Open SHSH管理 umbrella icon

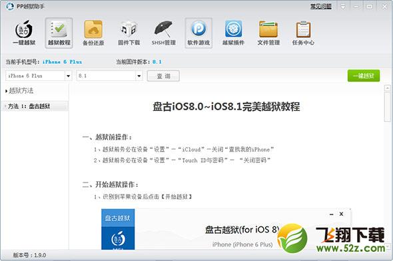pyautogui.click(x=163, y=33)
